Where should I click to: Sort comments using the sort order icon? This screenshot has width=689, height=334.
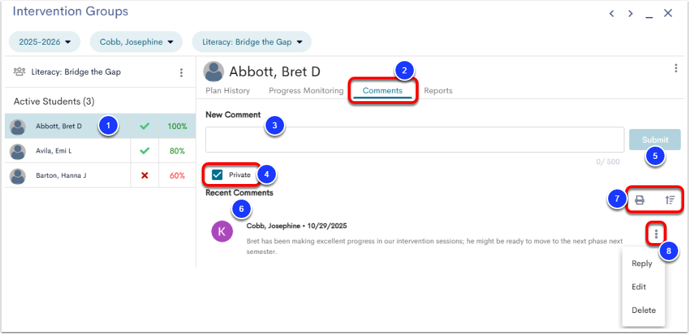(x=670, y=200)
